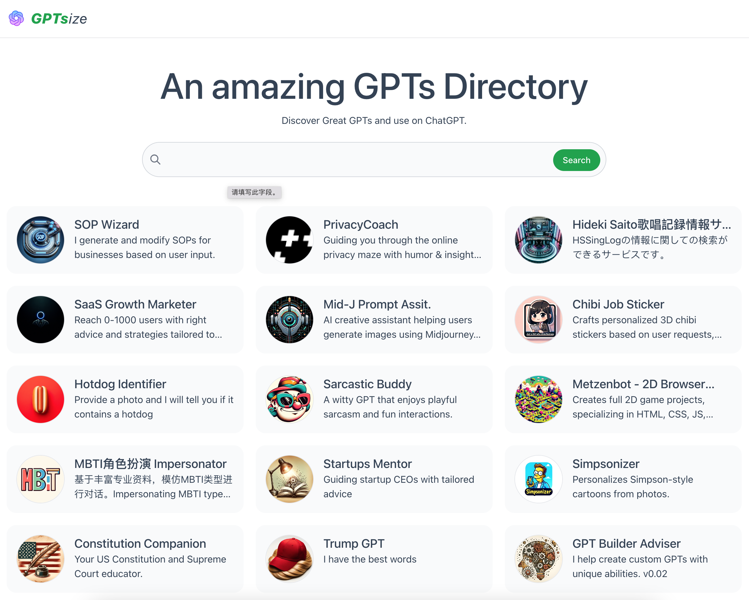
Task: Click the MBTI Impersonator logo icon
Action: 40,479
